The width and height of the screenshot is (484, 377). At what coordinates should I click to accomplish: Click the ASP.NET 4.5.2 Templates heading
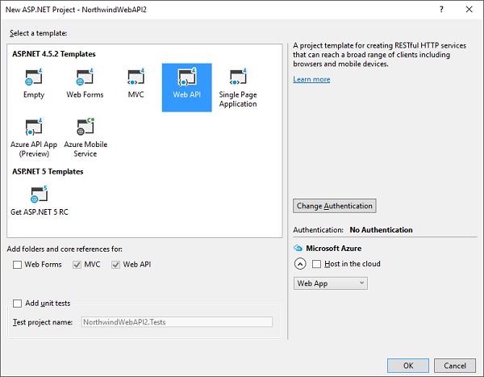point(54,54)
